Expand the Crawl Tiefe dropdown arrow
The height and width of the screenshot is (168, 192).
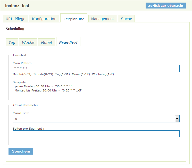click(177, 119)
